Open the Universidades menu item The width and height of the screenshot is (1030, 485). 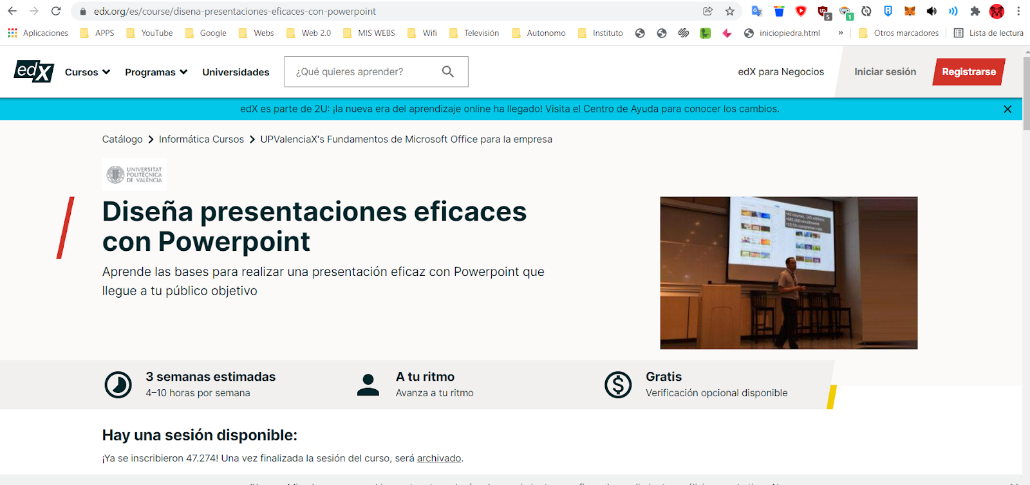tap(236, 72)
